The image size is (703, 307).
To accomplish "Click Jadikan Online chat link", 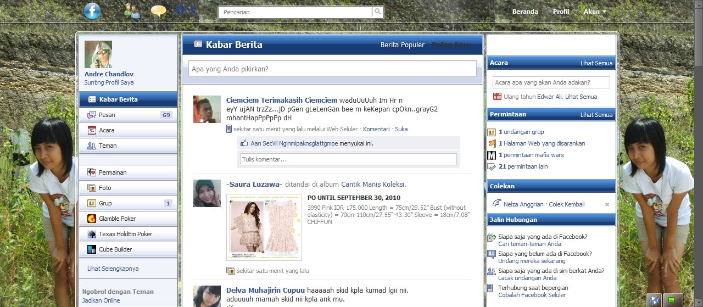I will tap(101, 300).
